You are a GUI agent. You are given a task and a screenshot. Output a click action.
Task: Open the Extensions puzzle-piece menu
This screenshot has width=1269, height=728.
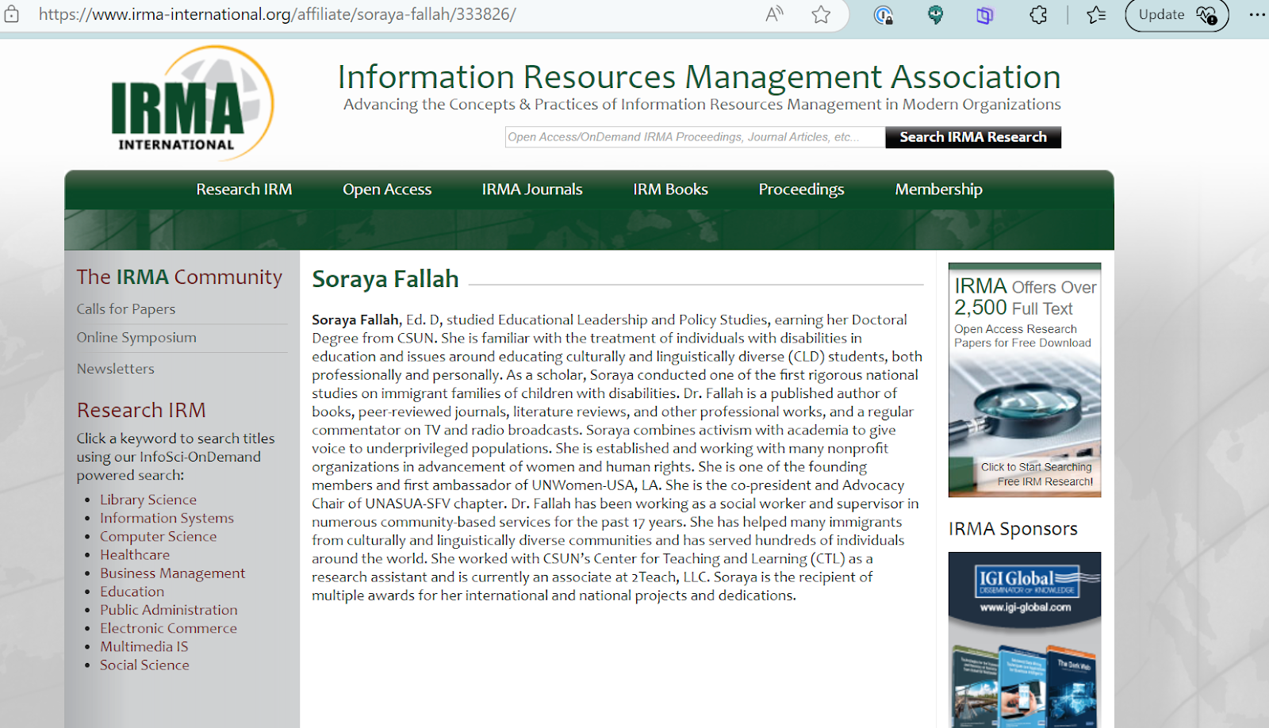[x=1038, y=14]
